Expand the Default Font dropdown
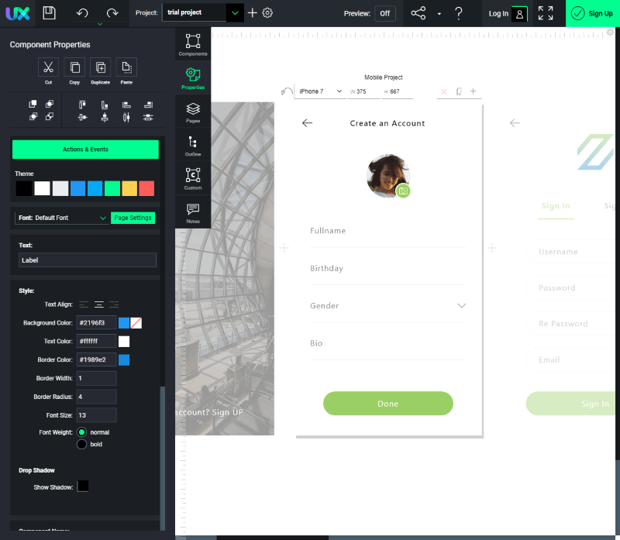The width and height of the screenshot is (620, 540). [102, 218]
